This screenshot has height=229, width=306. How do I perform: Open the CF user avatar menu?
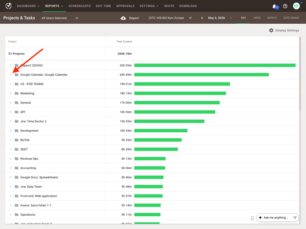tap(296, 6)
